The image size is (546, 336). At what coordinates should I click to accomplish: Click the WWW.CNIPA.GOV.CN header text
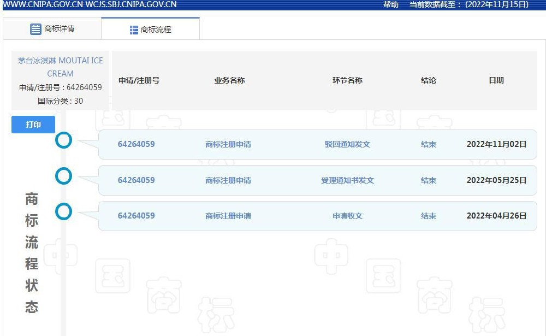click(43, 4)
